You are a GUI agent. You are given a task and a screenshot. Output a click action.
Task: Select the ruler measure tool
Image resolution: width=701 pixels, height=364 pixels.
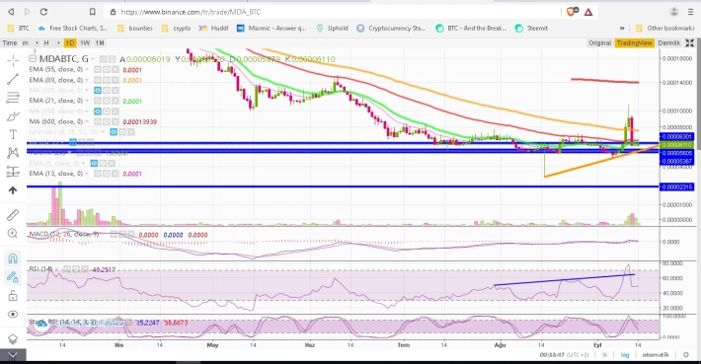pos(13,215)
